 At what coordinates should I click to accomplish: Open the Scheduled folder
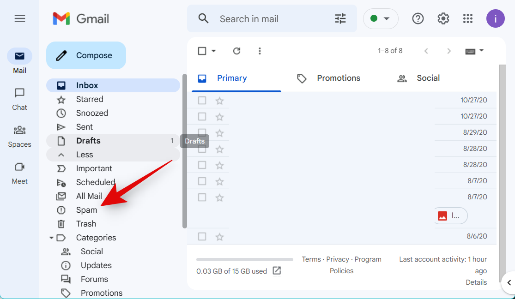pyautogui.click(x=113, y=182)
